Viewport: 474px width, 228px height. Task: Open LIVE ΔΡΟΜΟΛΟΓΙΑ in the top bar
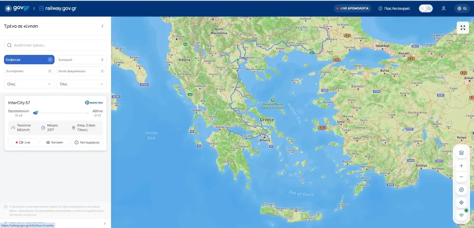pyautogui.click(x=352, y=8)
